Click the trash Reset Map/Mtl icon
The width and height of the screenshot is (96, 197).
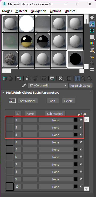click(27, 78)
